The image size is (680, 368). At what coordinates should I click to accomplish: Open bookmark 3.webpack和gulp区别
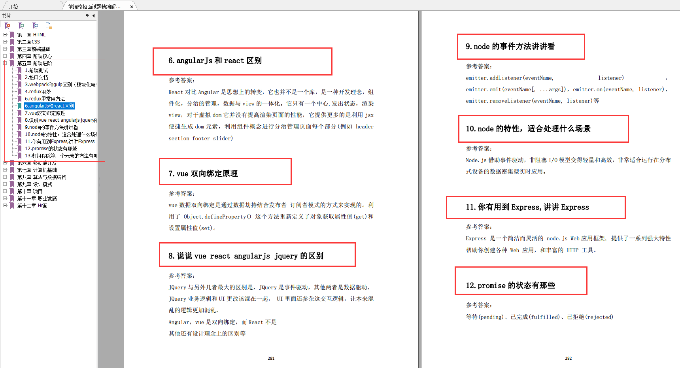(60, 85)
